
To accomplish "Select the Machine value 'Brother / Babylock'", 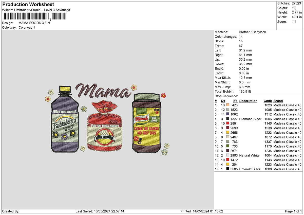I will pos(252,32).
